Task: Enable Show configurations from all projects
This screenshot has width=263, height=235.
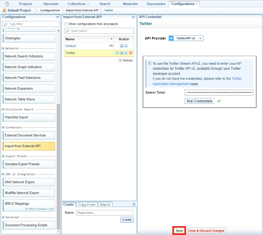Action: [x=66, y=24]
